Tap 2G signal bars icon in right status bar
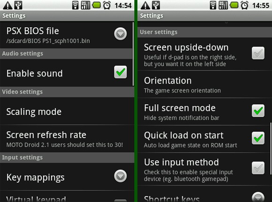Screen dimensions: 272x202 (x=223, y=5)
